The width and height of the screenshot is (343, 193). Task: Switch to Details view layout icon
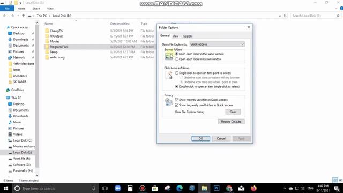click(335, 180)
